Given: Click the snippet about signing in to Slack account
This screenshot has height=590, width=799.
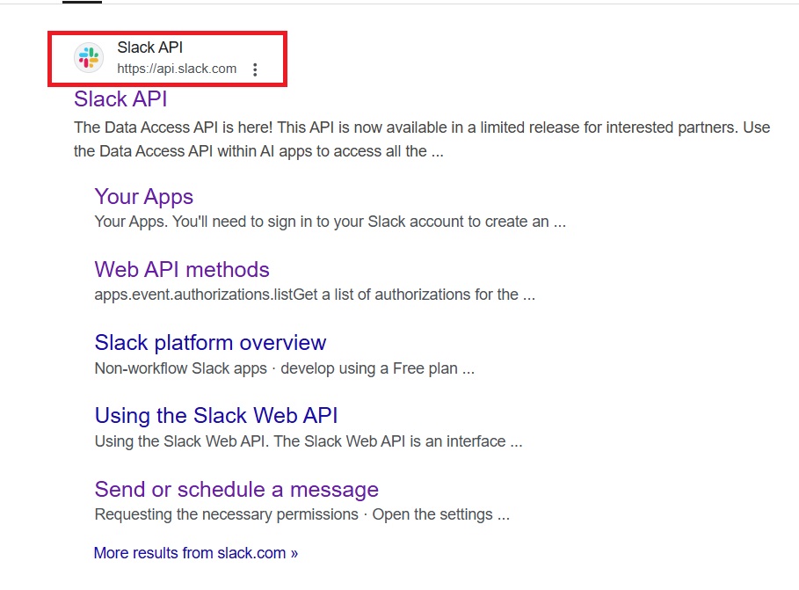Looking at the screenshot, I should pos(330,222).
